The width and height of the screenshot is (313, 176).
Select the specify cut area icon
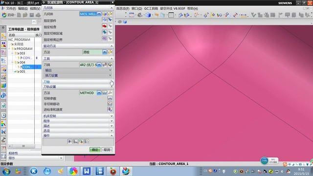[x=104, y=32]
